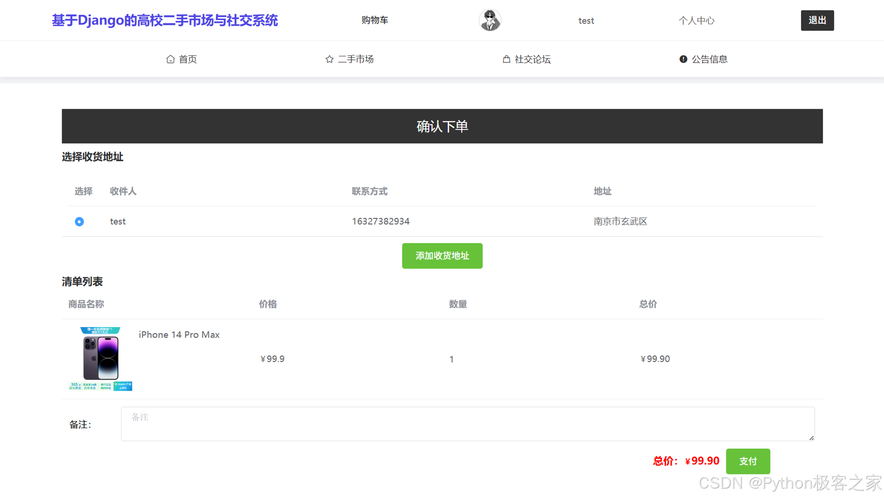The width and height of the screenshot is (884, 498).
Task: Open the 购物车 shopping cart link
Action: click(x=375, y=20)
